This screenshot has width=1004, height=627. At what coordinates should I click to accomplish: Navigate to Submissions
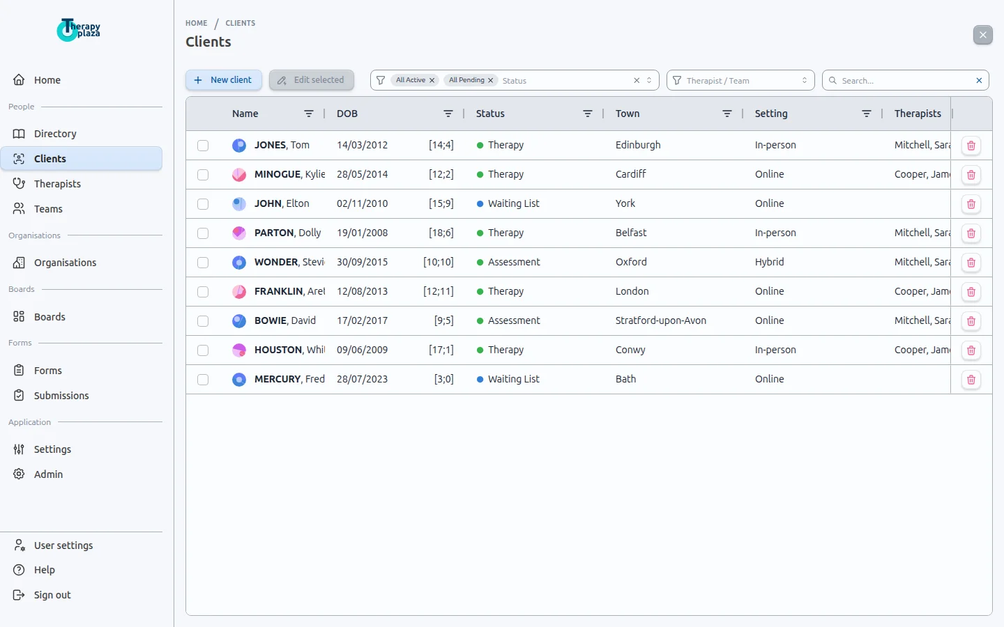(82, 396)
